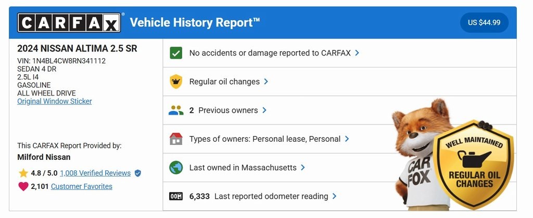Expand the last reported odometer reading chevron
Screen dimensions: 533x218
[335, 196]
